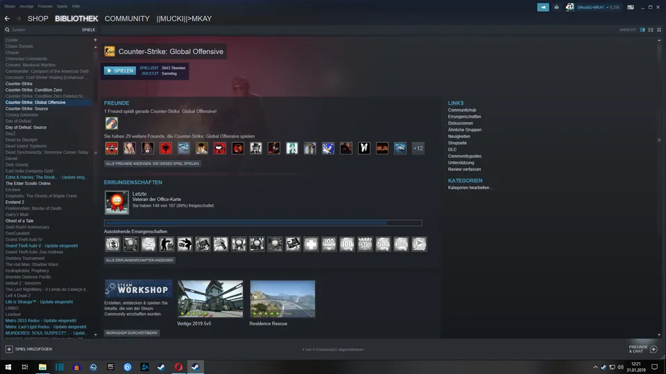This screenshot has height=374, width=666.
Task: Open the announcements megaphone icon
Action: 543,7
